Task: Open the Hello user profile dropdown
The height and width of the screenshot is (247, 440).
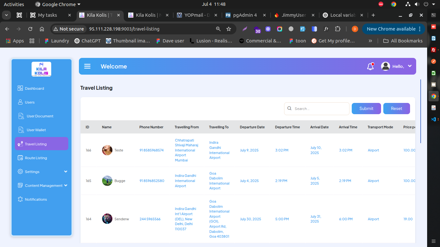Action: click(397, 66)
